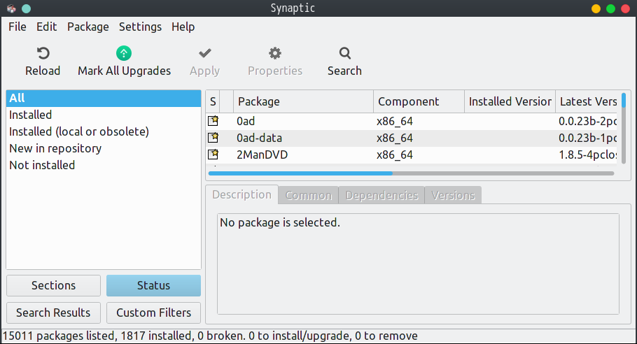
Task: Open the Help menu
Action: (183, 27)
